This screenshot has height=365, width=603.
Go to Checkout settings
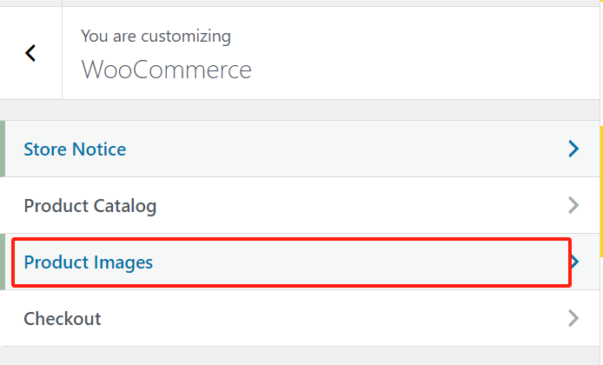click(x=63, y=318)
